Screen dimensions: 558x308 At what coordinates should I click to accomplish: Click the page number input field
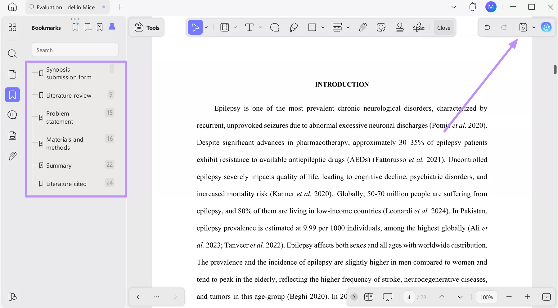click(409, 297)
